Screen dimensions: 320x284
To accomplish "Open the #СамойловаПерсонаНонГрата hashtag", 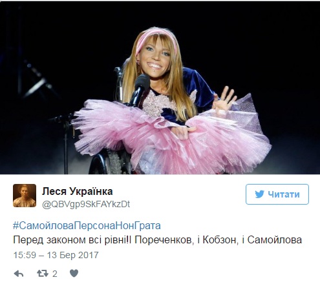I will (x=87, y=226).
